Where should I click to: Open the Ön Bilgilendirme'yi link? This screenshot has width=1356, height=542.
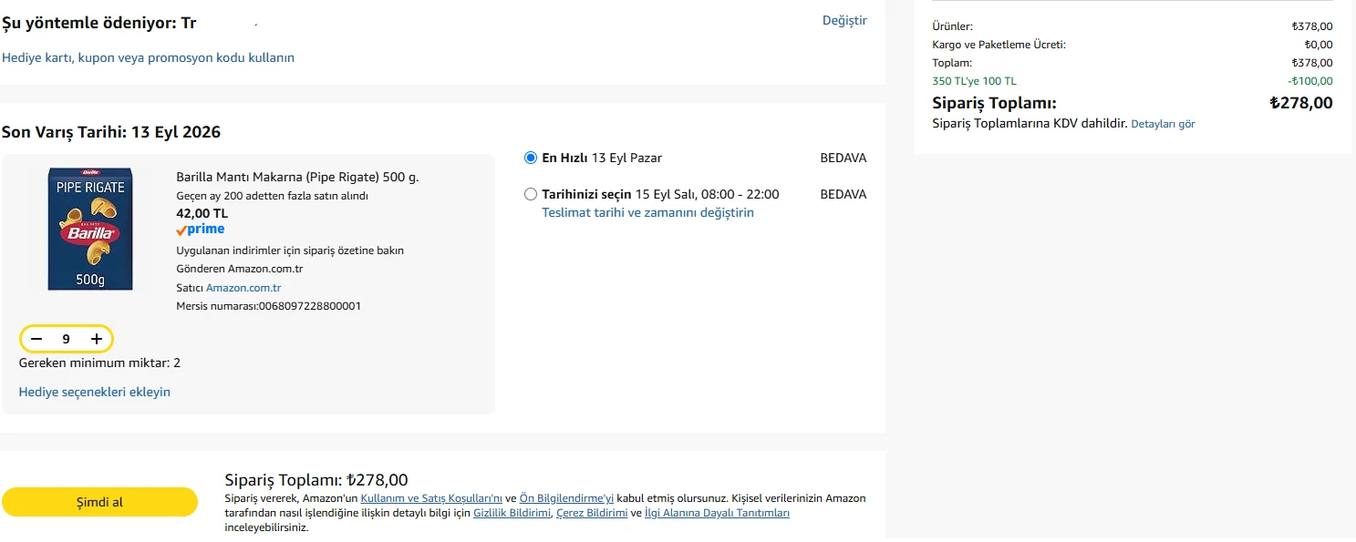coord(566,498)
